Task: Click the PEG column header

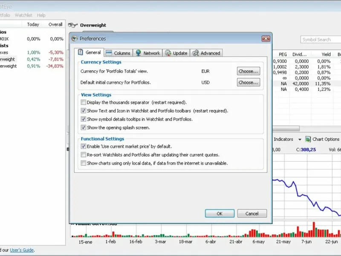Action: [283, 55]
